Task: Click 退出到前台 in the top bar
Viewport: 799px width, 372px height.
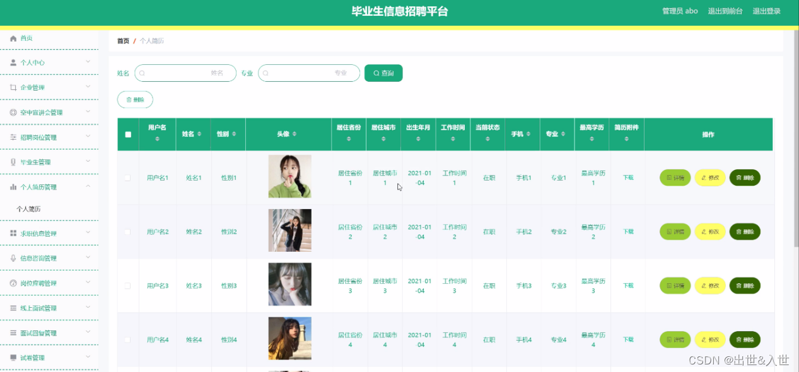Action: coord(725,11)
